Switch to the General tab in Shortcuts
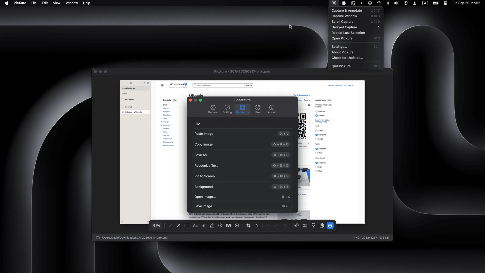 [213, 109]
